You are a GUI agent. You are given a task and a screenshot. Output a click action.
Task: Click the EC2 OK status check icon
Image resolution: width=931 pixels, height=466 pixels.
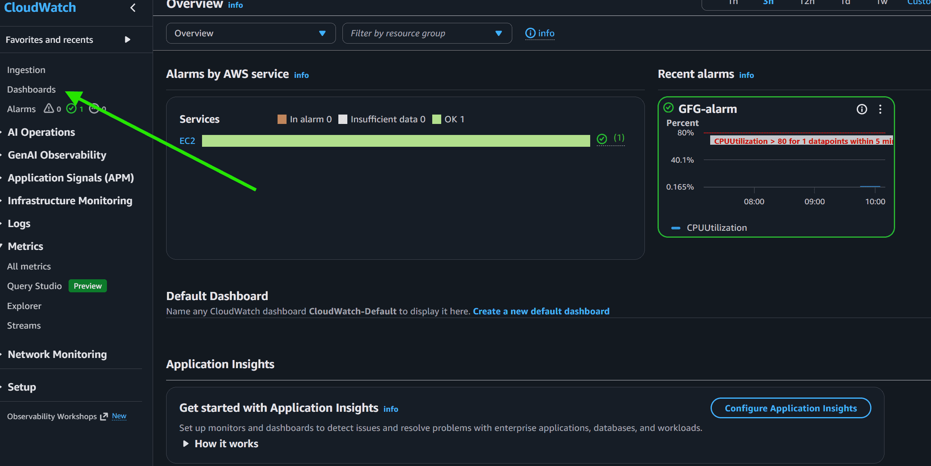coord(602,139)
